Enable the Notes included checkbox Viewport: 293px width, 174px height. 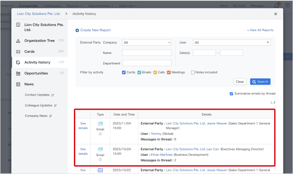point(193,72)
